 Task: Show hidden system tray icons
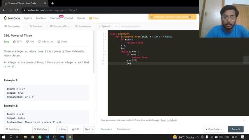coord(198,137)
